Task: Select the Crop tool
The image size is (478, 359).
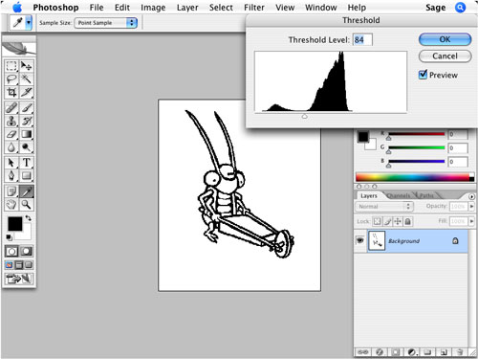Action: tap(11, 92)
